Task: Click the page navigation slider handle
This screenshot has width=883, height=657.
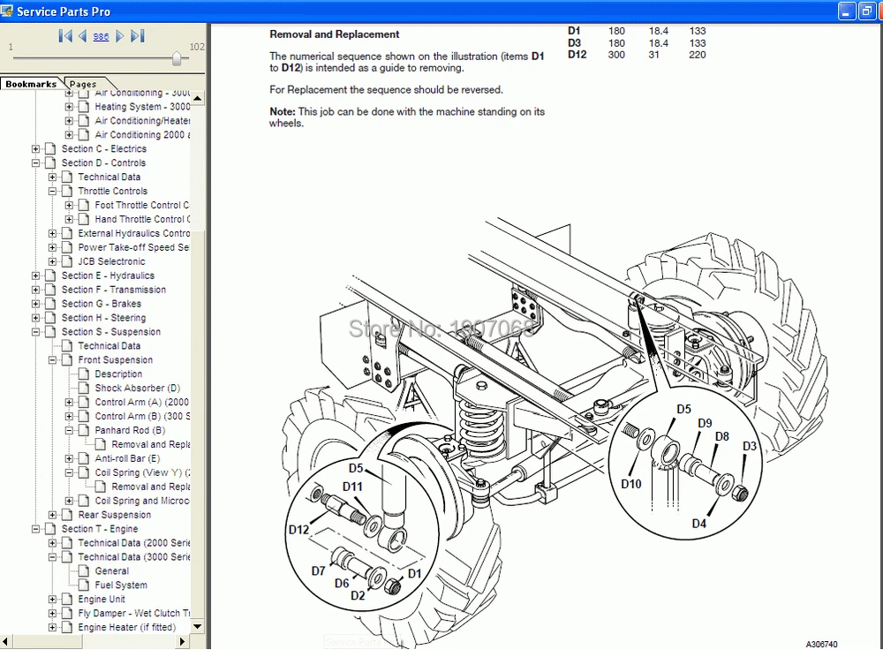Action: click(177, 58)
